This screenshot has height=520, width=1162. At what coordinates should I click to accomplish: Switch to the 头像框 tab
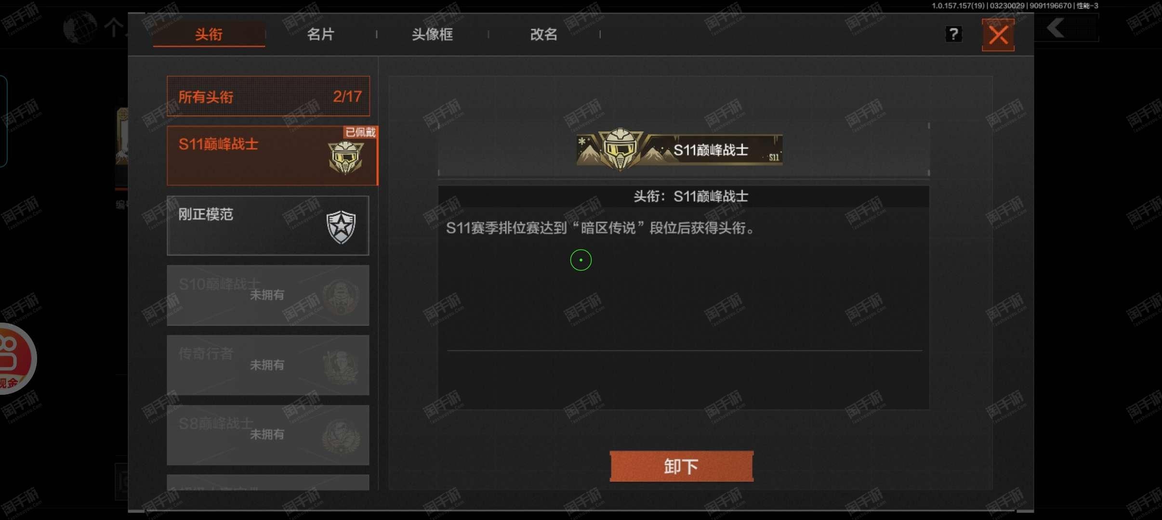pos(432,34)
